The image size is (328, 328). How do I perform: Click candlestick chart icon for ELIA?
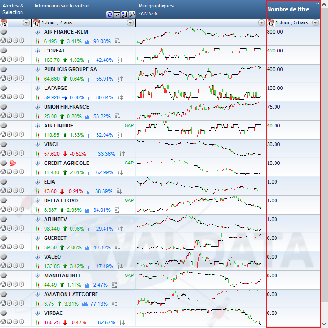click(37, 191)
